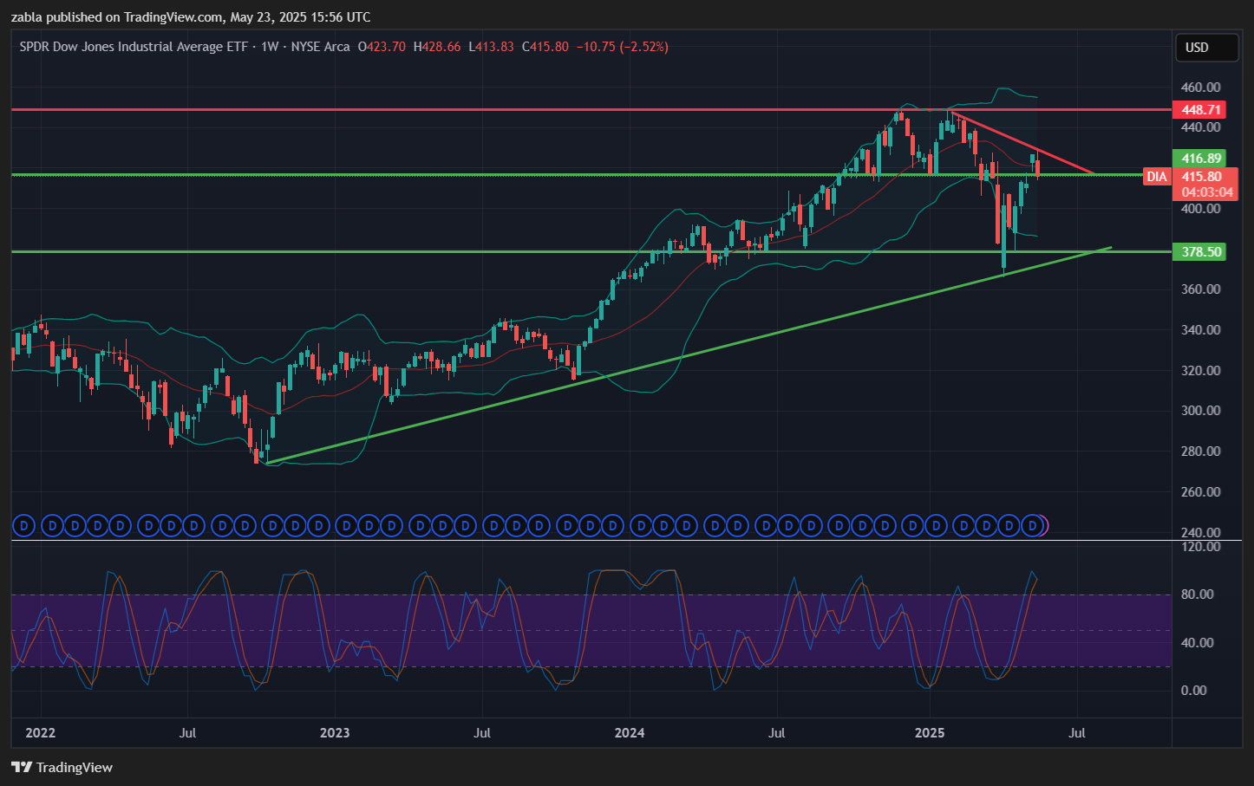Select the red descending trendline
This screenshot has width=1254, height=786.
coord(1023,143)
